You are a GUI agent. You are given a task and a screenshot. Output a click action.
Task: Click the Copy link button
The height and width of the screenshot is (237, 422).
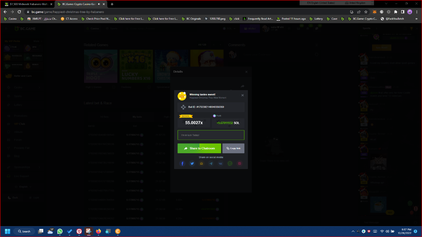coord(233,148)
